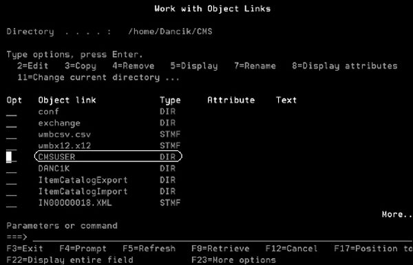Click the 8=Display attributes option text
Image resolution: width=413 pixels, height=265 pixels.
345,66
